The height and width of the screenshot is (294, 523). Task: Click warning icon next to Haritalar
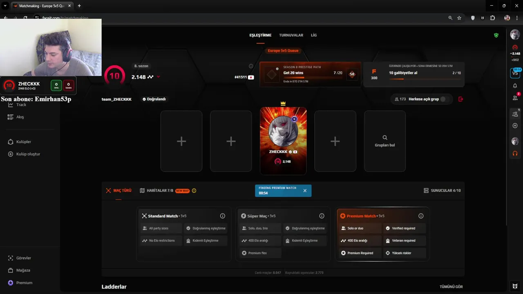click(x=194, y=191)
